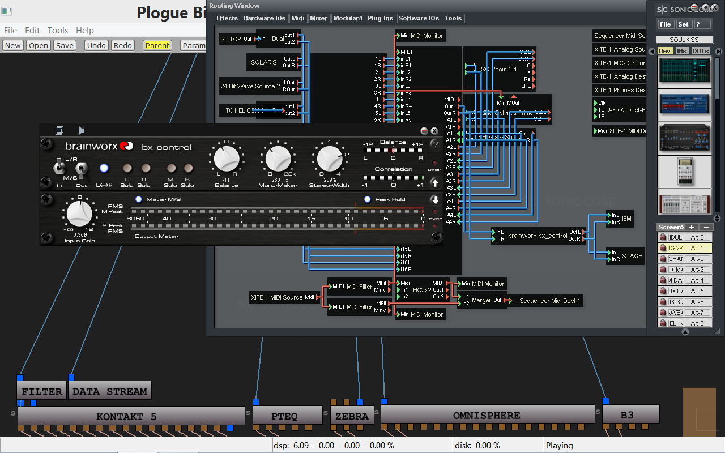This screenshot has height=453, width=725.
Task: Click the Sonic Core SC logo
Action: tap(662, 9)
